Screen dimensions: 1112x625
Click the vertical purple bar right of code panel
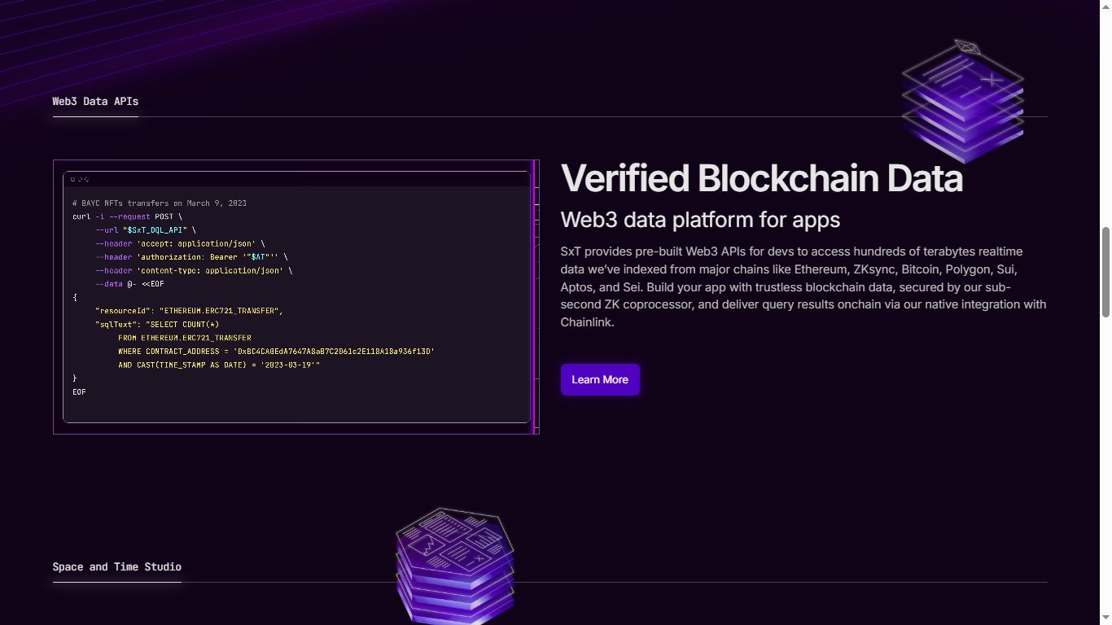pos(534,297)
